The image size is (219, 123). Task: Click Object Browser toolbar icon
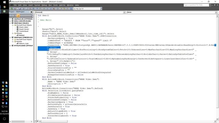(x=64, y=9)
